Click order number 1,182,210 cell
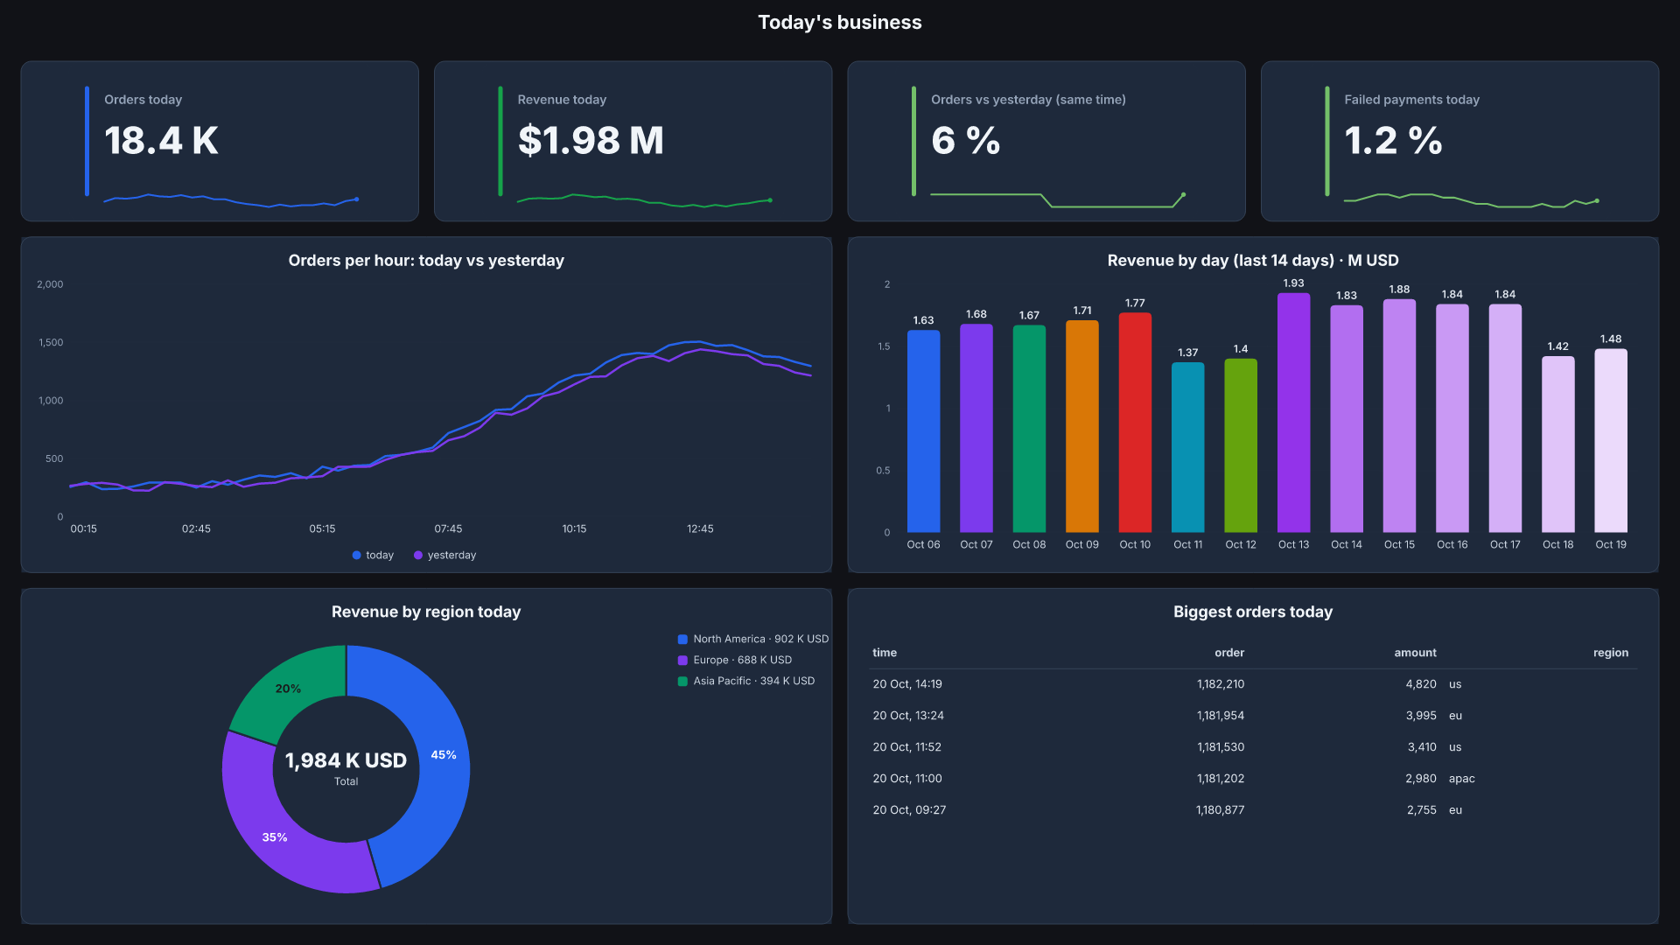Screen dimensions: 1680x945 click(x=1221, y=685)
